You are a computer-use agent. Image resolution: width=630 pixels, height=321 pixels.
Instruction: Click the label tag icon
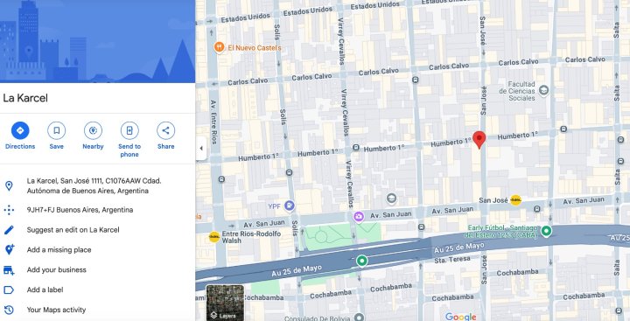coord(9,290)
